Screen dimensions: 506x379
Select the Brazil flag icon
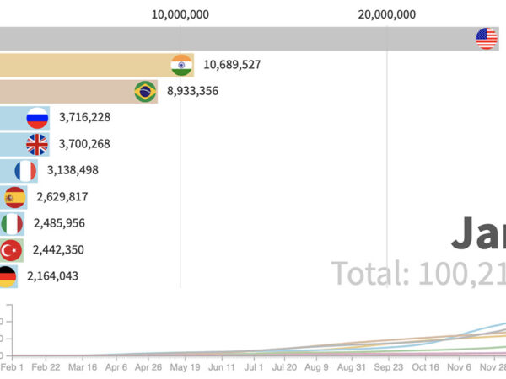point(146,91)
